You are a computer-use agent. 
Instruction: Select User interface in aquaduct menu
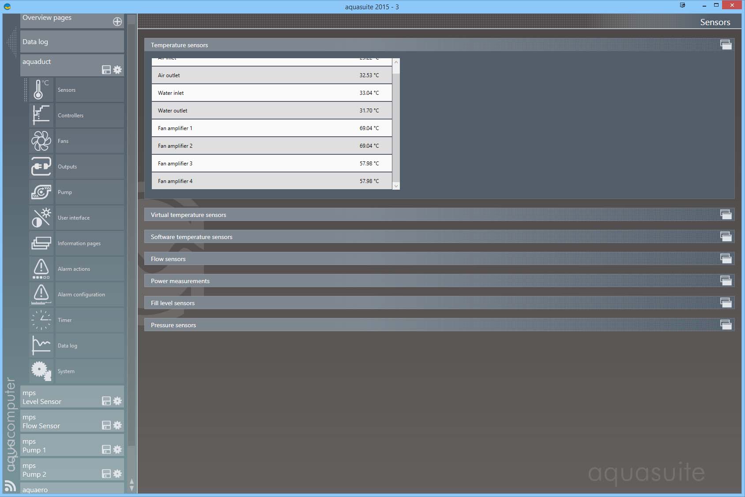click(90, 217)
